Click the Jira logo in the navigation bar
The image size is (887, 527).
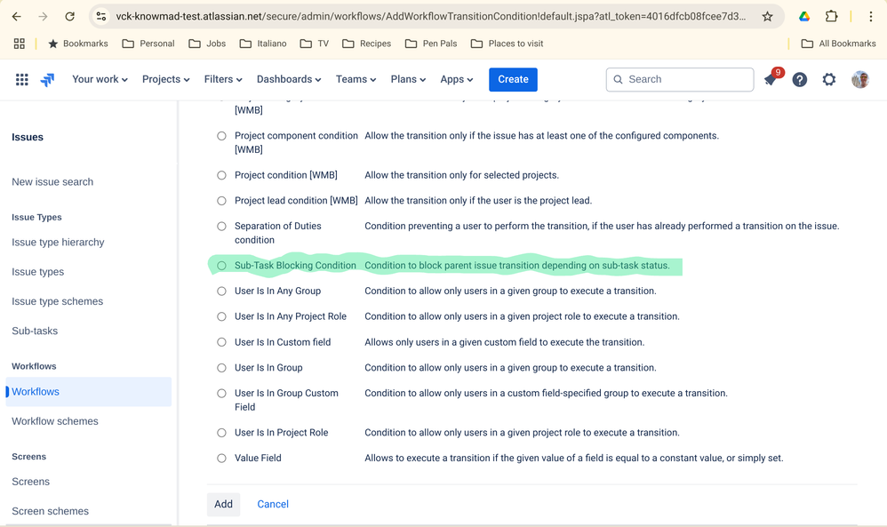point(48,79)
